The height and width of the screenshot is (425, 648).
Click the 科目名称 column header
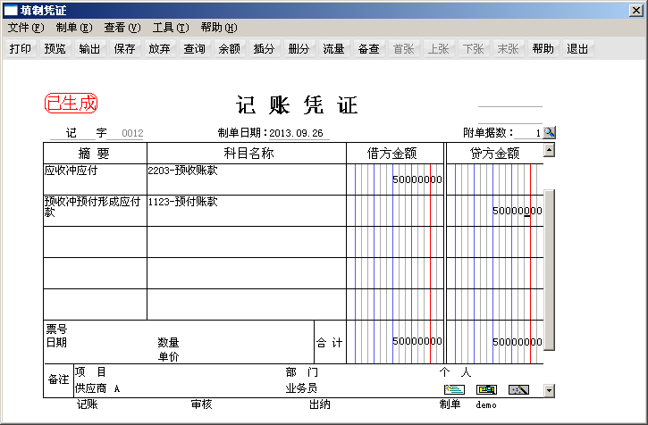(x=247, y=154)
